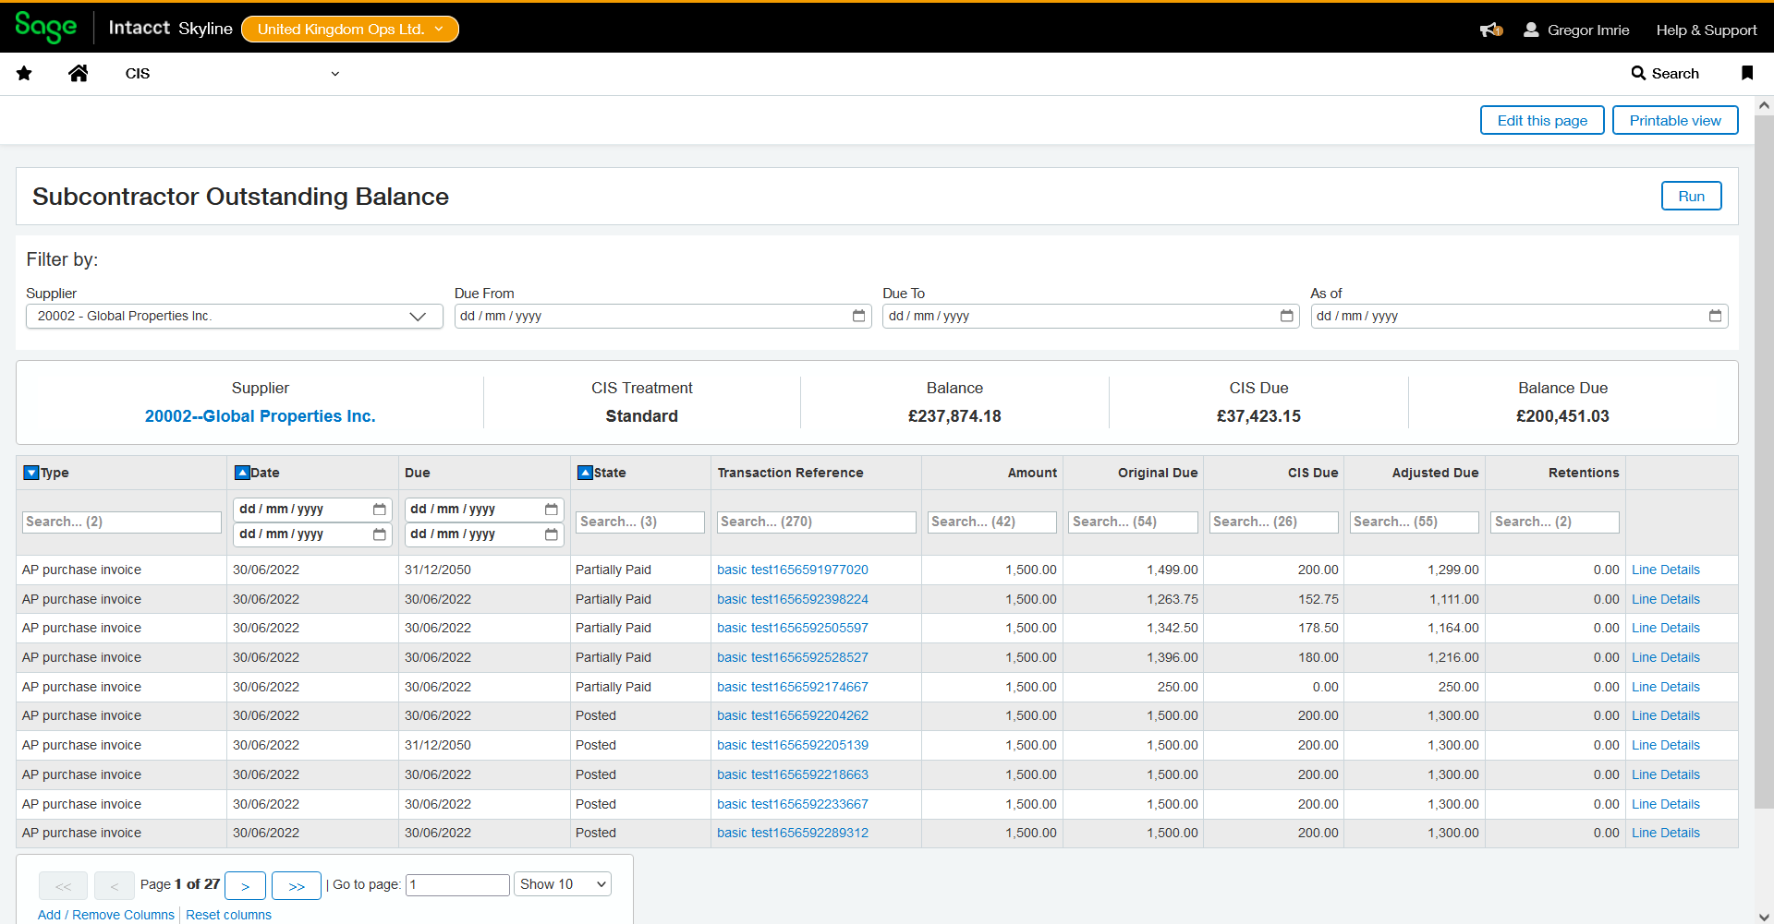Toggle sort on the Date column

coord(242,473)
